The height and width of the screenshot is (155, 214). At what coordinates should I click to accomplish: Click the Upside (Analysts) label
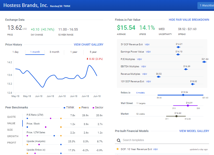click(x=36, y=141)
